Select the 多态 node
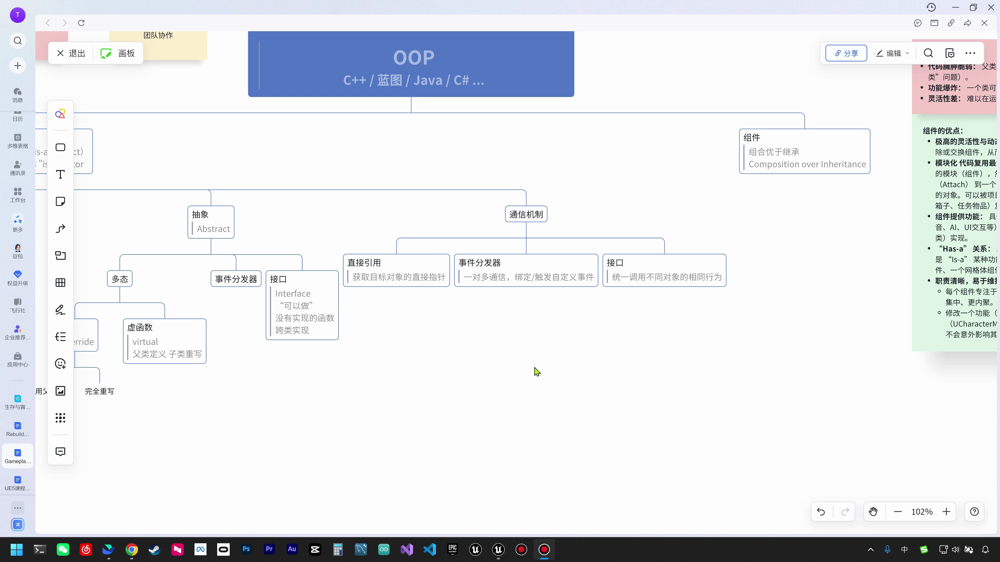 click(120, 279)
